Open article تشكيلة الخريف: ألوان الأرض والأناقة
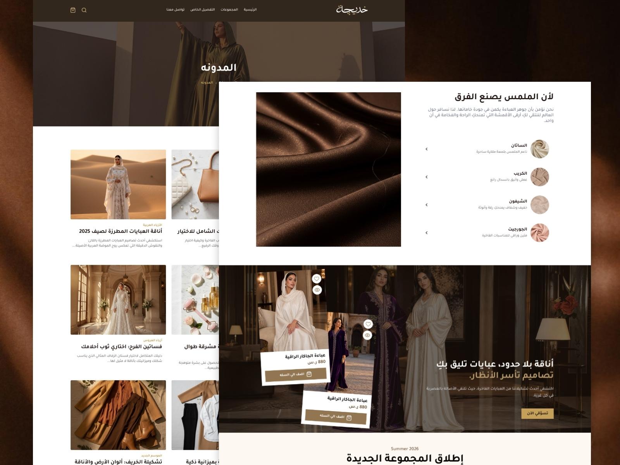The width and height of the screenshot is (620, 465). (x=119, y=462)
